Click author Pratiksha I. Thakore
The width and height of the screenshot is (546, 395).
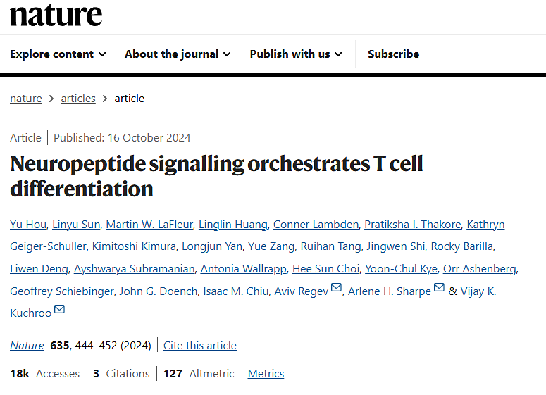click(x=412, y=225)
